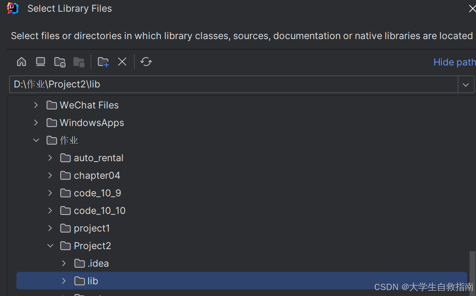
Task: Click the Hide path link
Action: tap(454, 62)
